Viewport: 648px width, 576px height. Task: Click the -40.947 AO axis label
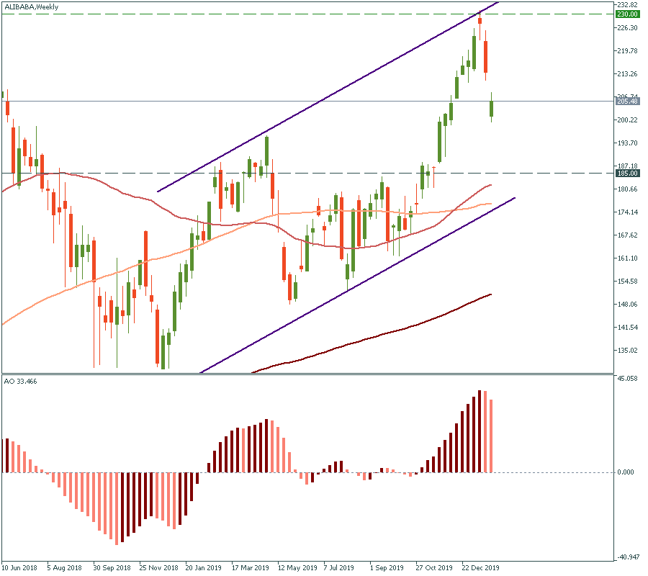click(x=628, y=557)
